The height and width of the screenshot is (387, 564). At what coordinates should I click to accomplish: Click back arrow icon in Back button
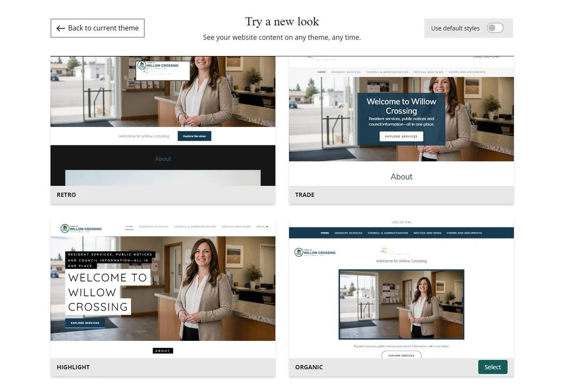click(x=61, y=28)
